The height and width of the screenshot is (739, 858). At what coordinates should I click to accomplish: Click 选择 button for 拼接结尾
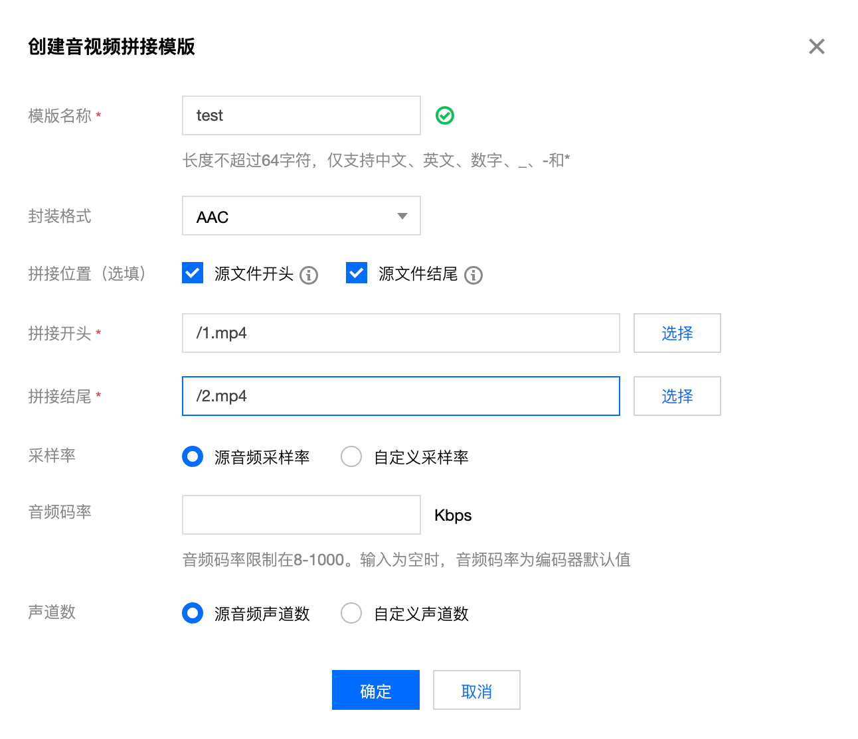click(x=677, y=396)
